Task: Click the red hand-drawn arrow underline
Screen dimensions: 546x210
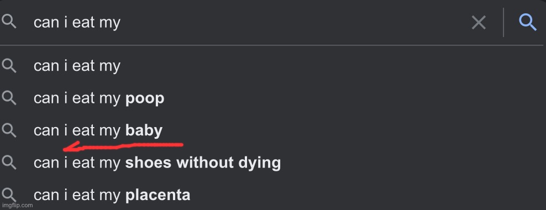Action: pyautogui.click(x=123, y=146)
